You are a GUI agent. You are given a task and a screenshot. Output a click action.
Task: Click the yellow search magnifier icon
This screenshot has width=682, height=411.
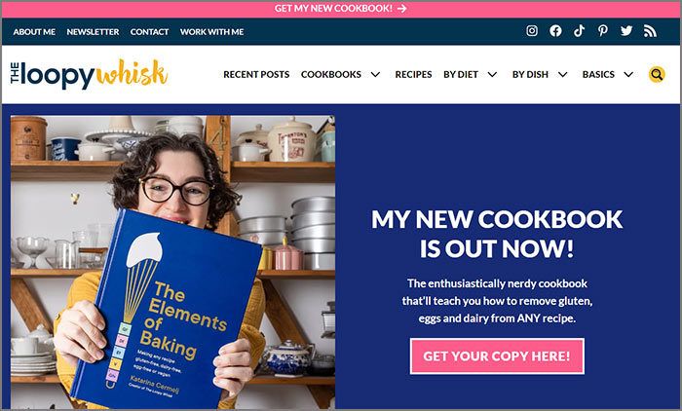657,74
